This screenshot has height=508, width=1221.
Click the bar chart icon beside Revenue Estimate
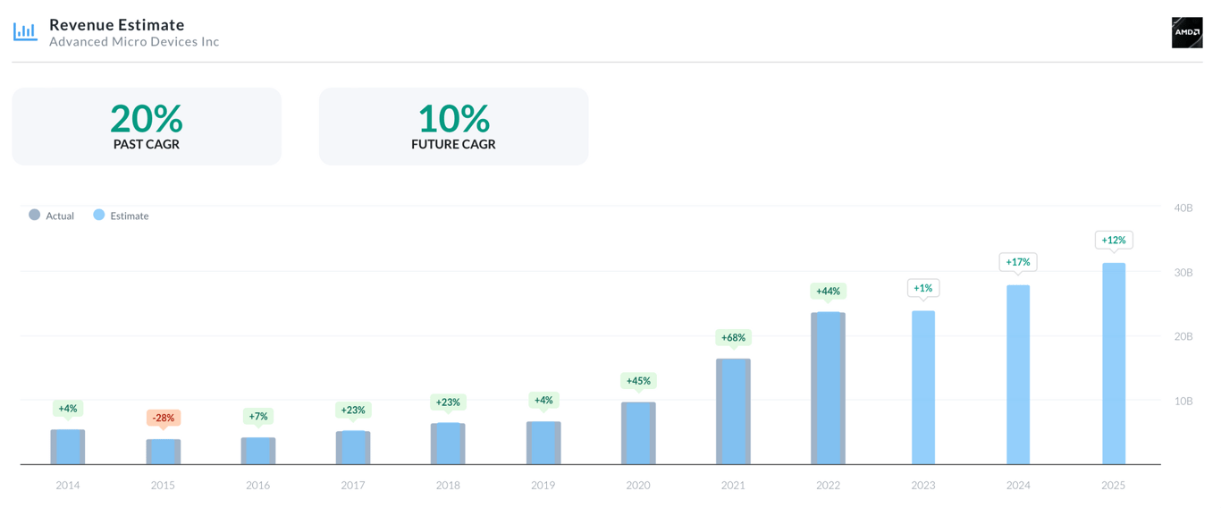point(25,31)
